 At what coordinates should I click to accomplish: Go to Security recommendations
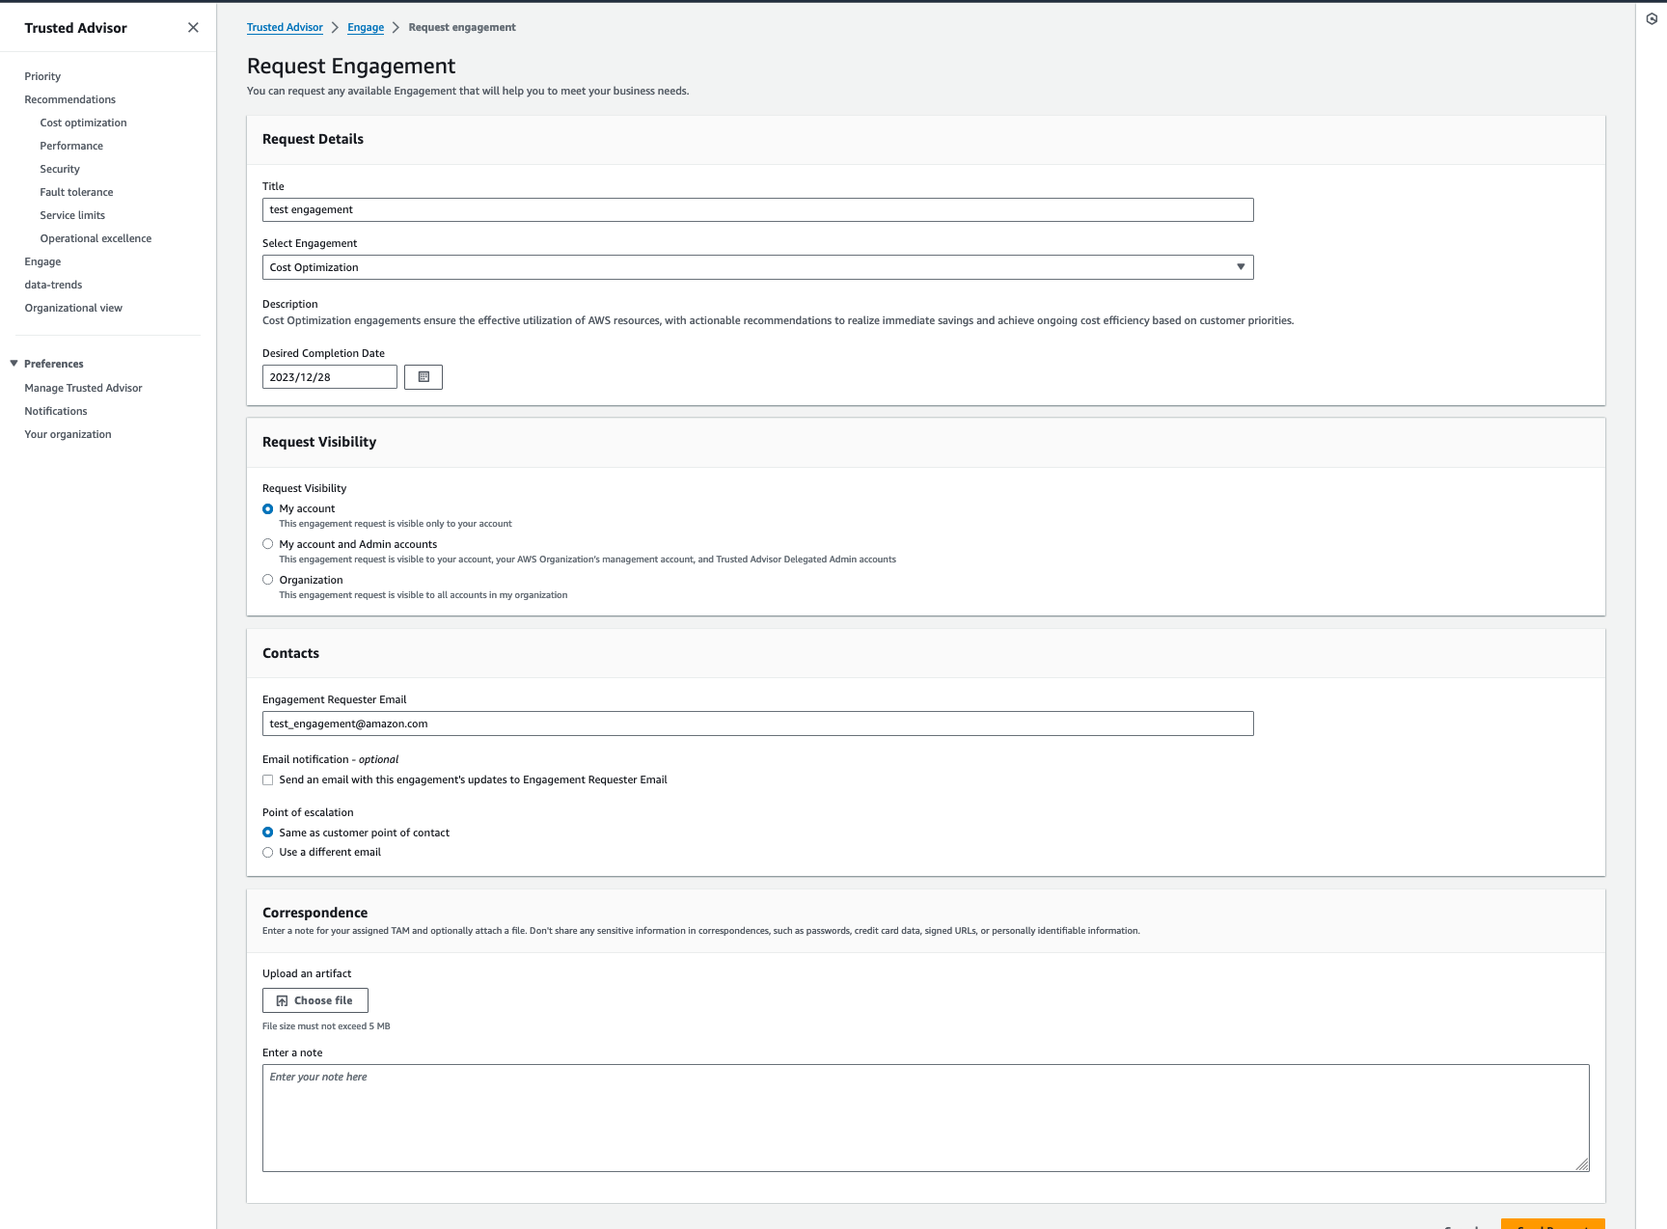click(60, 169)
